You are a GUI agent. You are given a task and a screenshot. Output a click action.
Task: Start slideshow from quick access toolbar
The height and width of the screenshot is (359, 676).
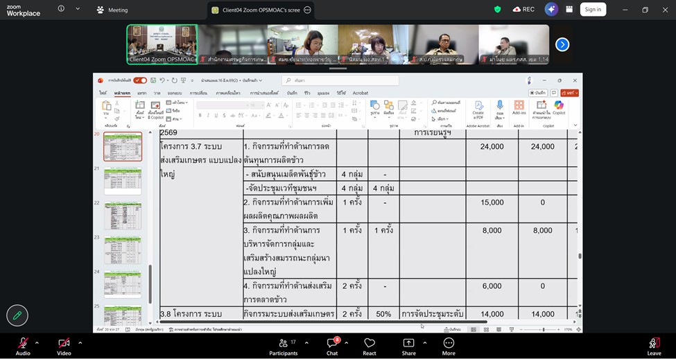183,80
